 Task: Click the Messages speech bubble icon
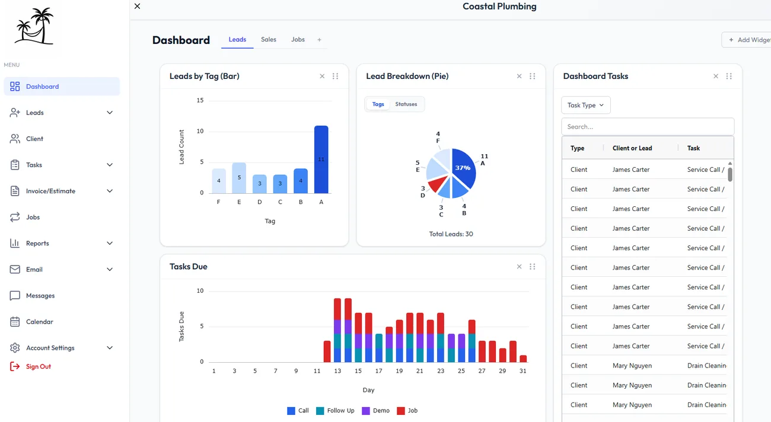(x=15, y=295)
